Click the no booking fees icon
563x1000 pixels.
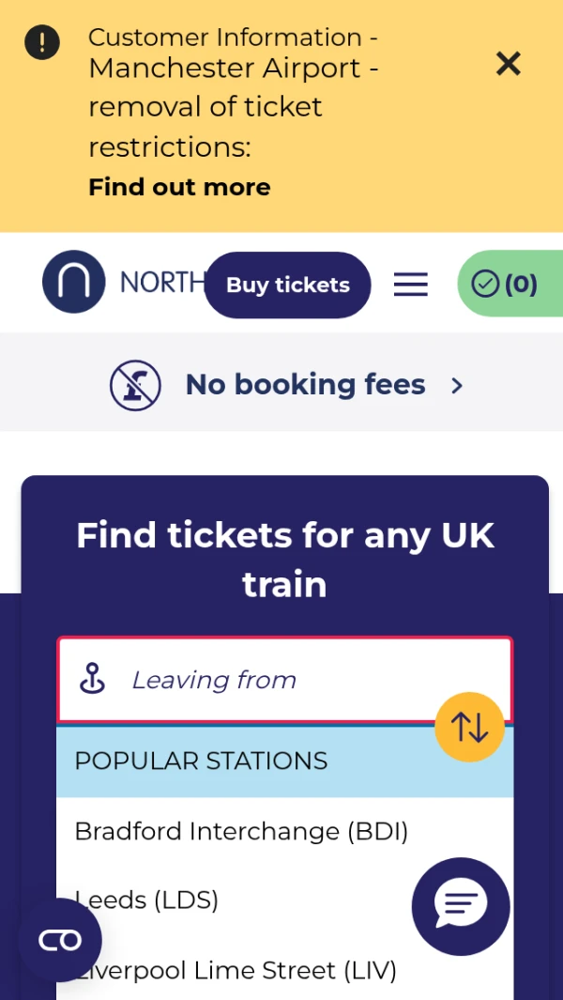coord(136,385)
